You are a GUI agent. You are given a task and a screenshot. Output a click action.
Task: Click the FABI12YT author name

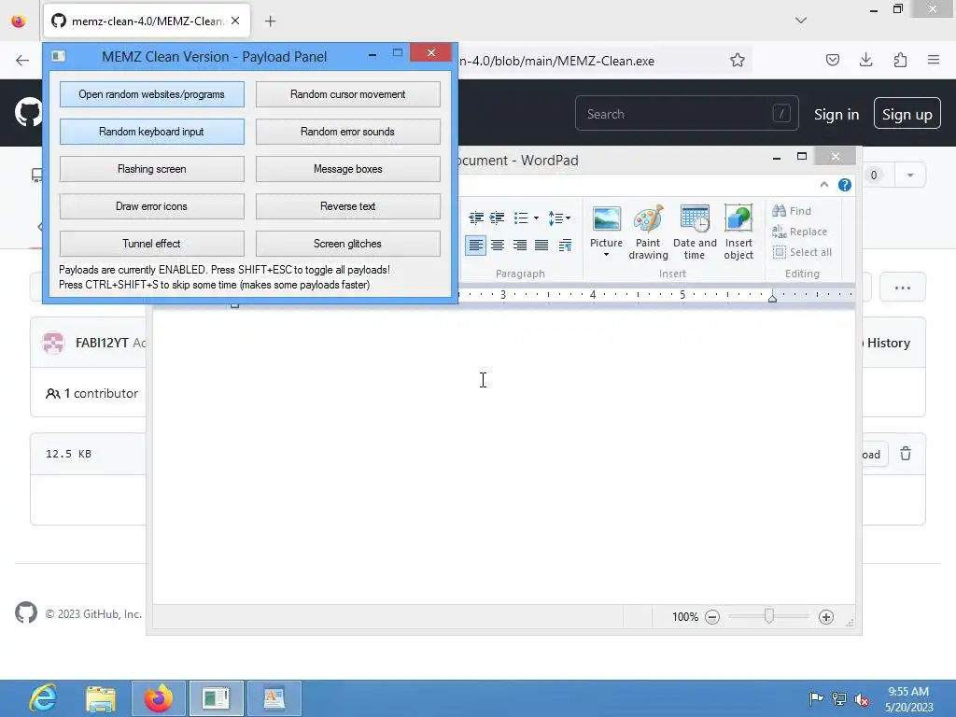pyautogui.click(x=102, y=343)
